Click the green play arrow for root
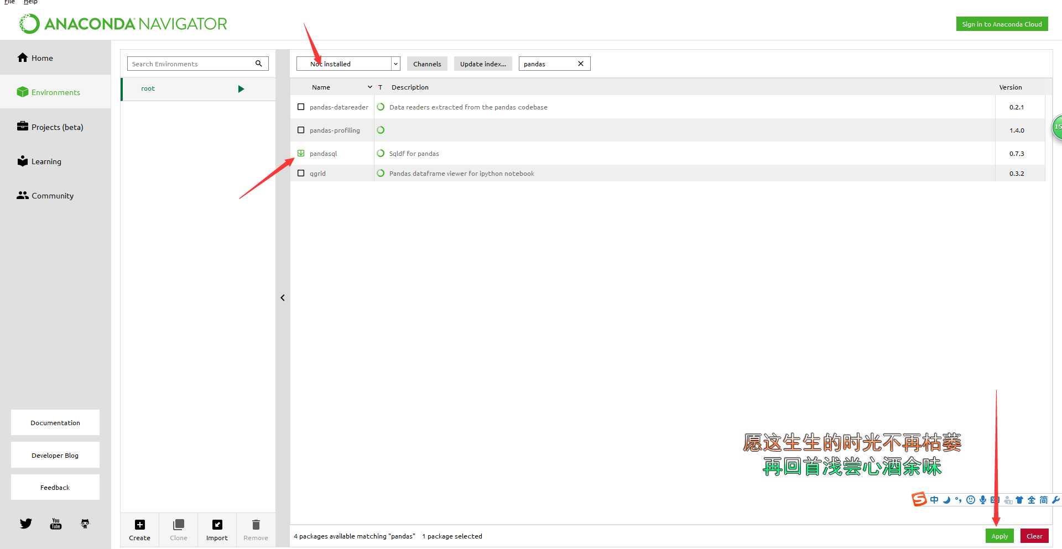The width and height of the screenshot is (1062, 549). point(241,88)
